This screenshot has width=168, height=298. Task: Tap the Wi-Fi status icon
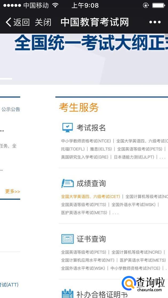point(55,5)
